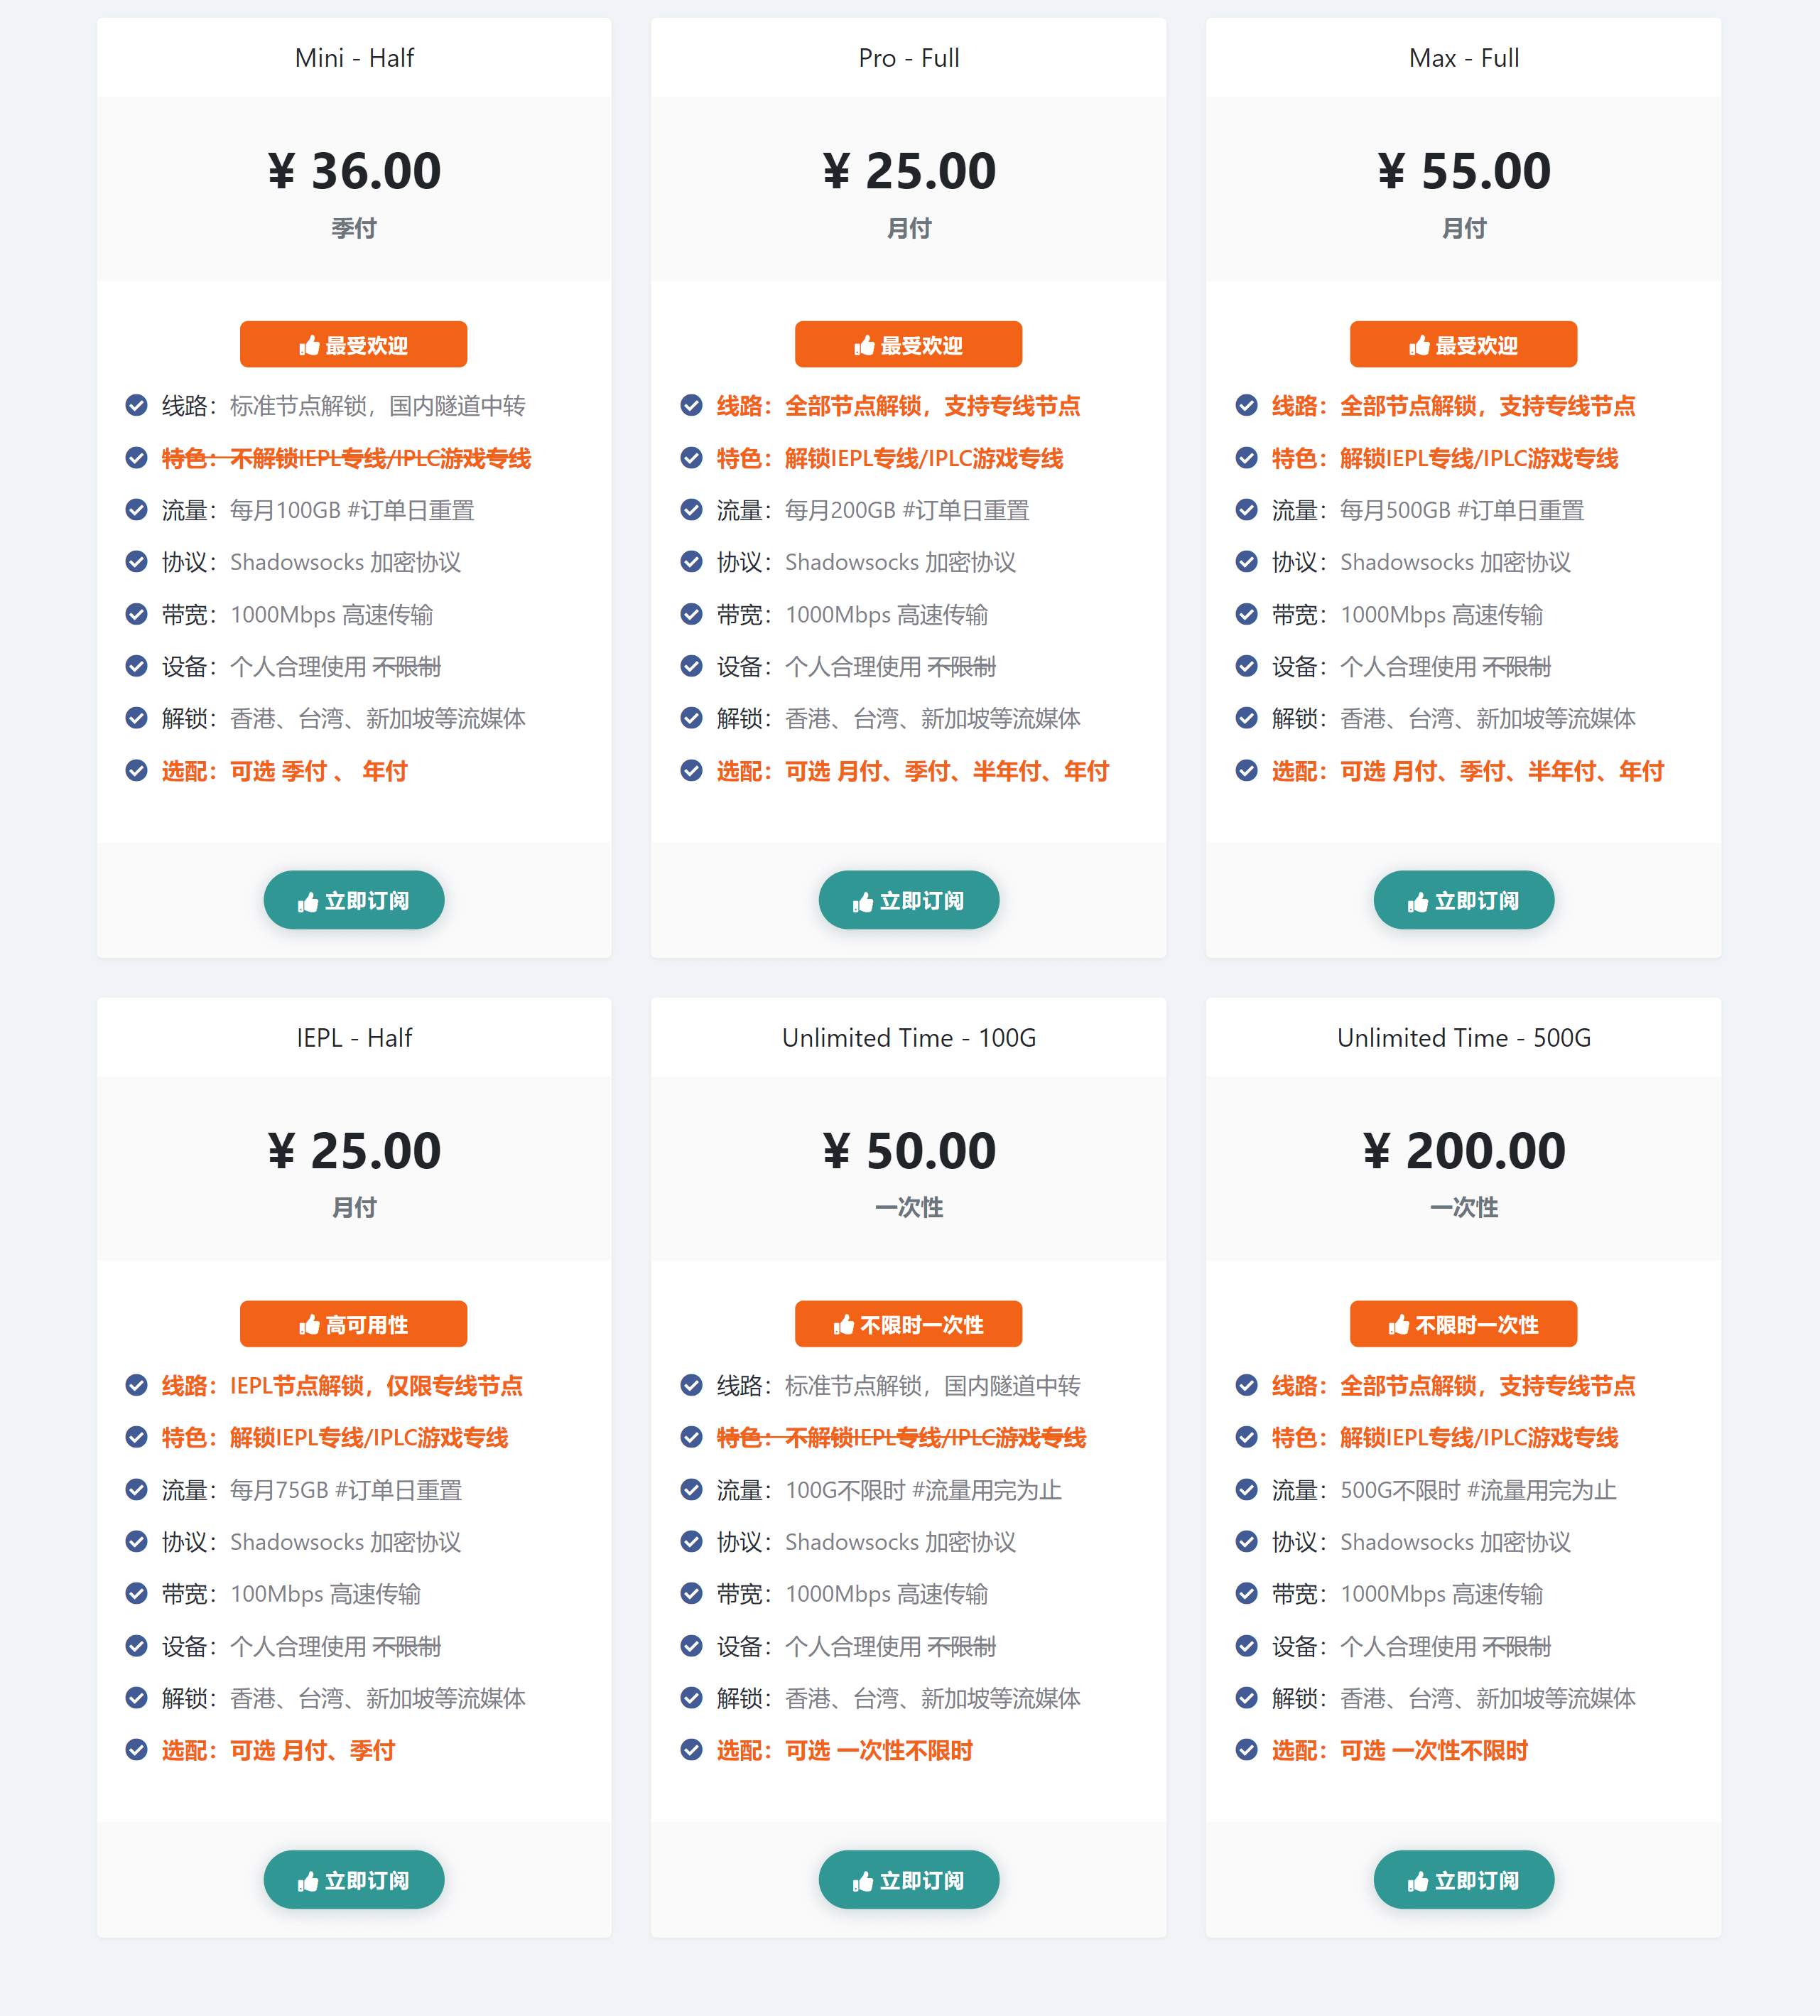The width and height of the screenshot is (1820, 2016).
Task: Click check icon beside Pro - Full 每月200GB
Action: [x=692, y=510]
